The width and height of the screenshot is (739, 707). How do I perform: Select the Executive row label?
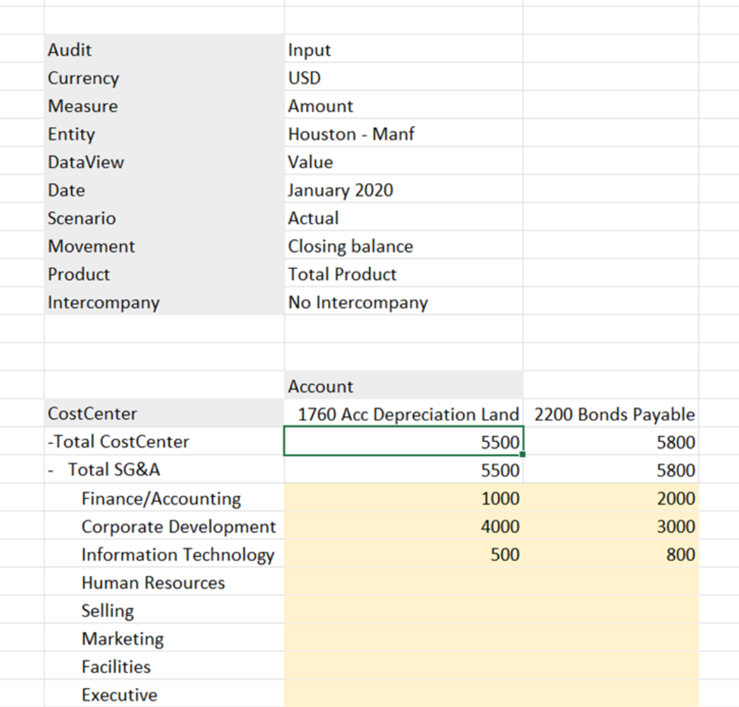[x=164, y=694]
